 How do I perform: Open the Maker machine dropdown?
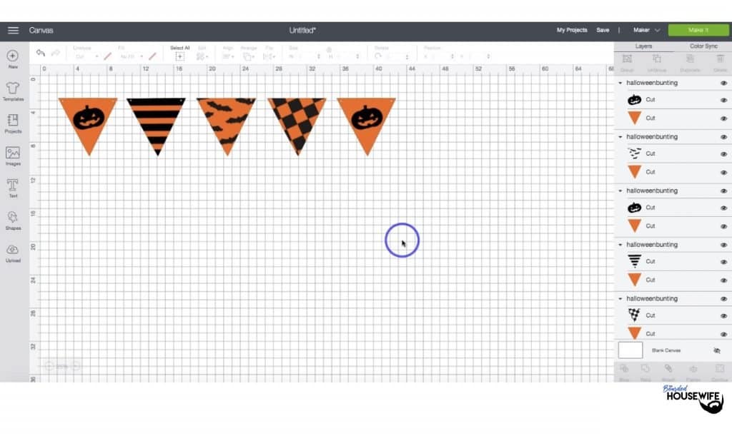click(646, 30)
